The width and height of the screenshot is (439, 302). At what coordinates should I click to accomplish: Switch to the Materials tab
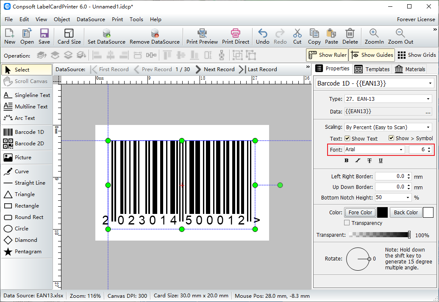tap(410, 69)
